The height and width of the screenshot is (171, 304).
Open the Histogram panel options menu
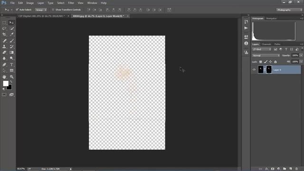[302, 19]
